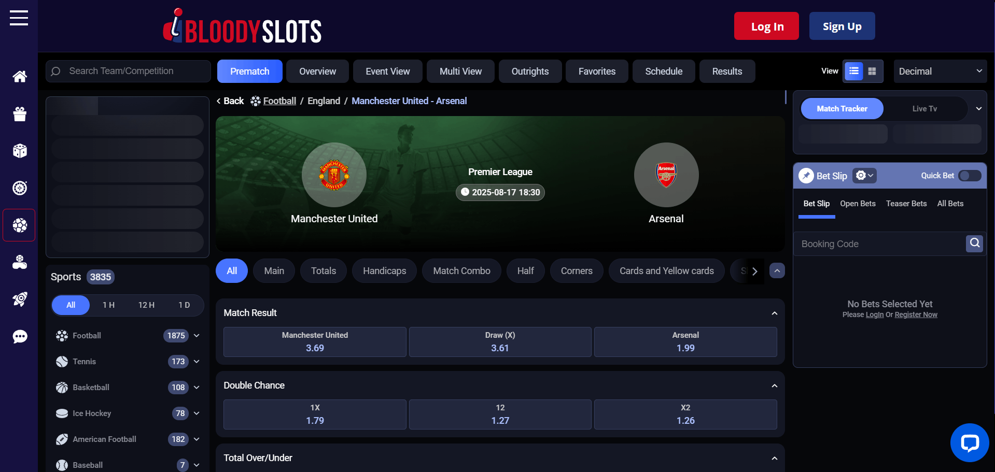Enable the Quick Bet toggle
The image size is (995, 472).
[969, 176]
